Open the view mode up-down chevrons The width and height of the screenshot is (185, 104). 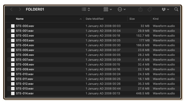pyautogui.click(x=89, y=9)
